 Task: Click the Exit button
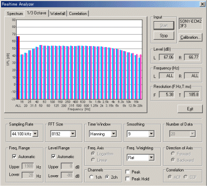coord(190,109)
